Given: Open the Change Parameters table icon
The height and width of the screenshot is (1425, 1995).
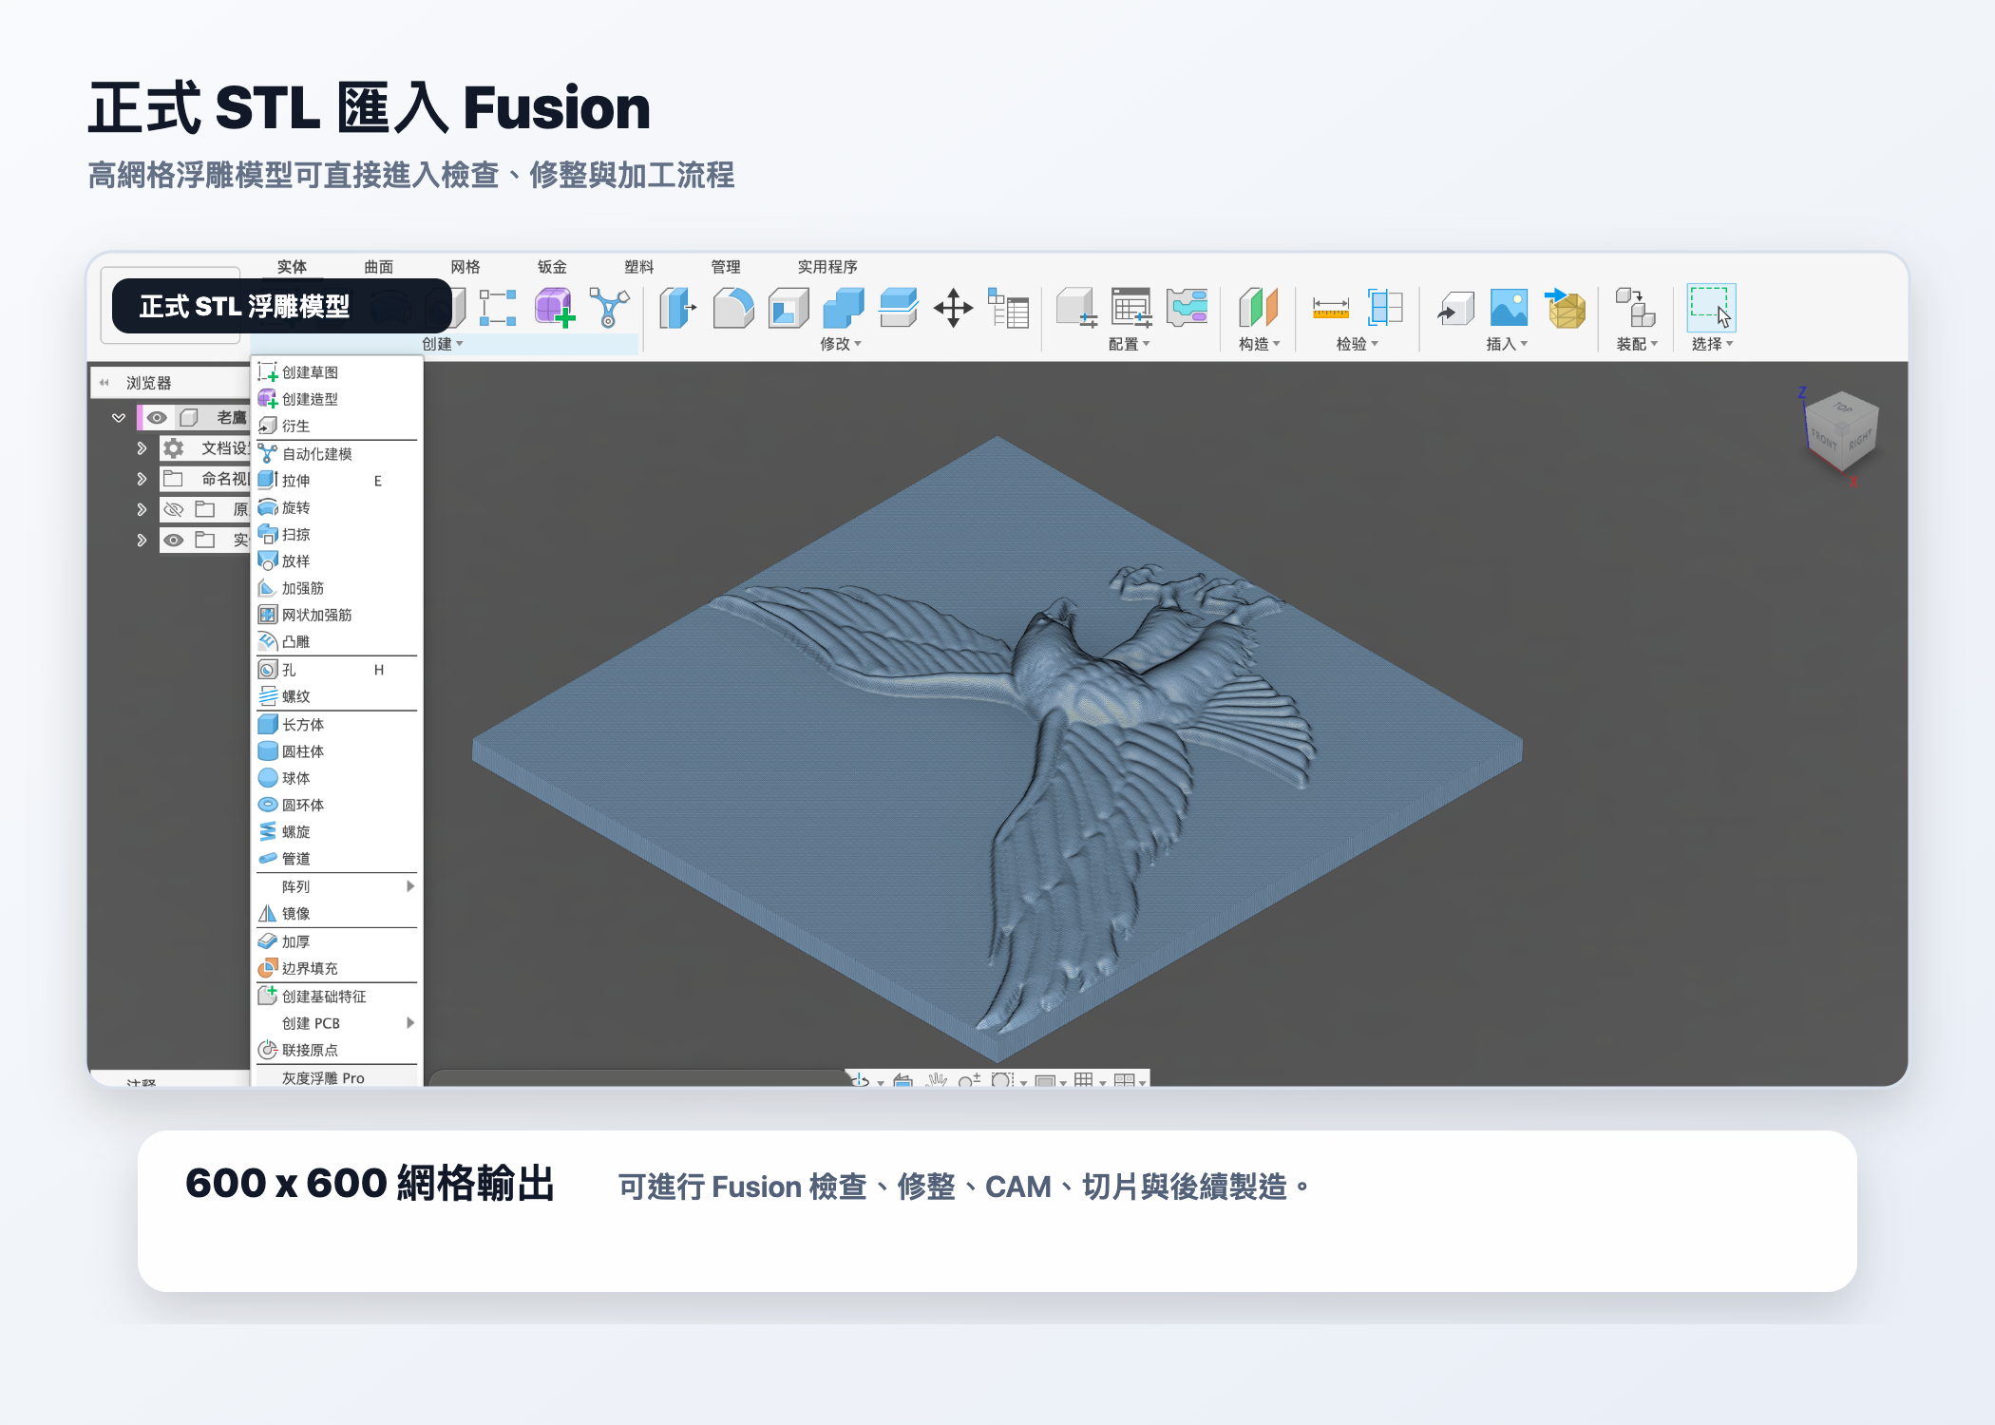Looking at the screenshot, I should click(1008, 308).
